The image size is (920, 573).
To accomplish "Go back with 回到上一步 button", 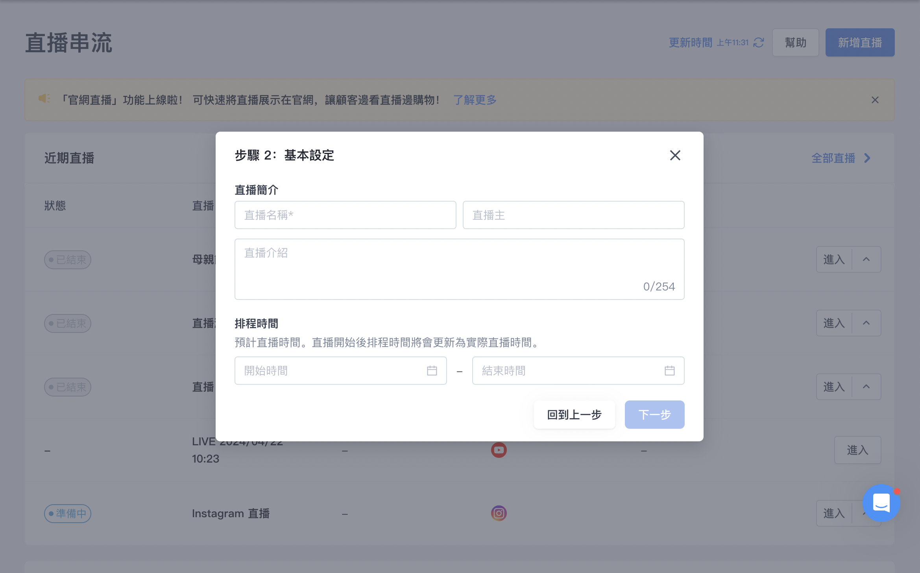I will 574,415.
